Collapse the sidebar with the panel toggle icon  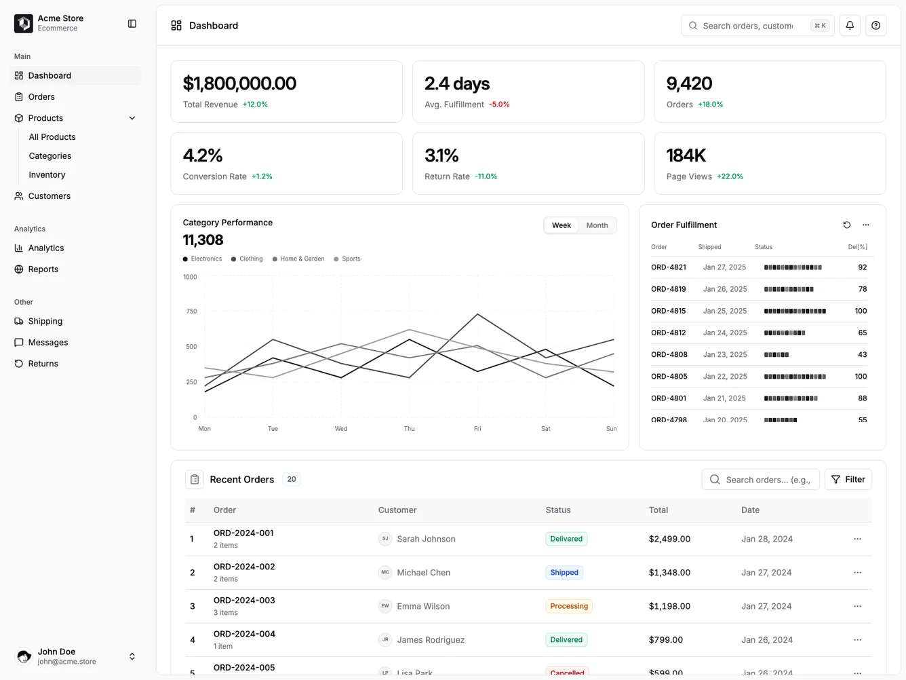coord(132,23)
